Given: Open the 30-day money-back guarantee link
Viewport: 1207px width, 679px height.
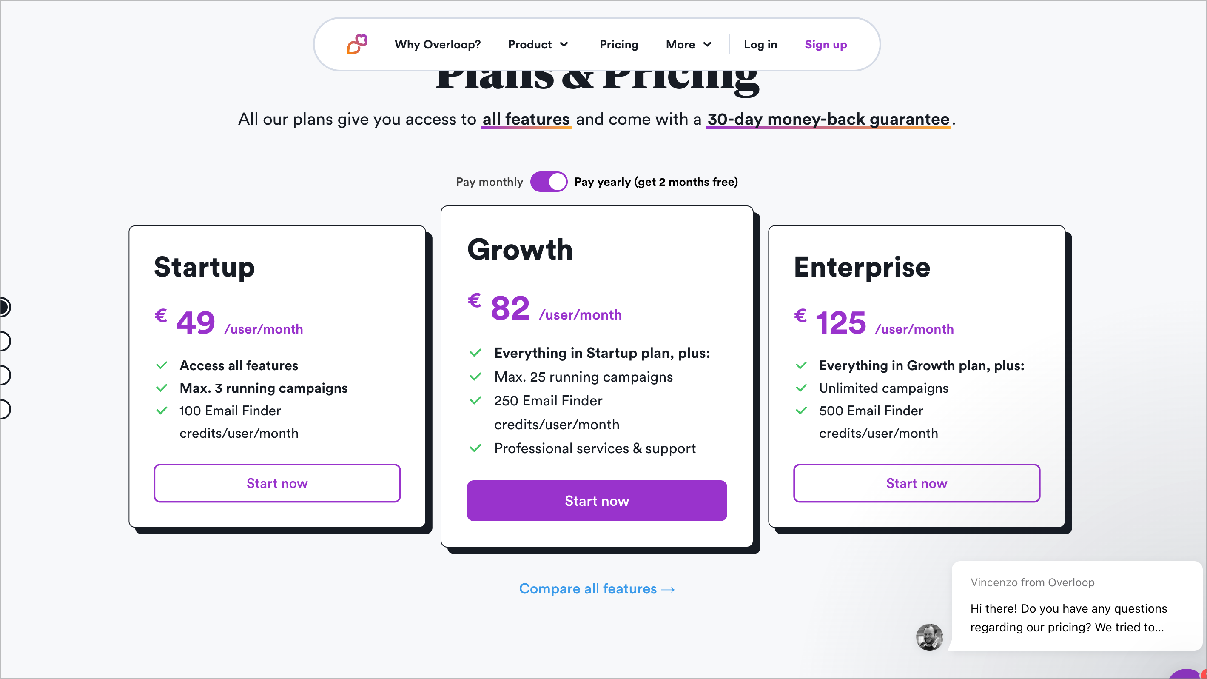Looking at the screenshot, I should point(828,119).
